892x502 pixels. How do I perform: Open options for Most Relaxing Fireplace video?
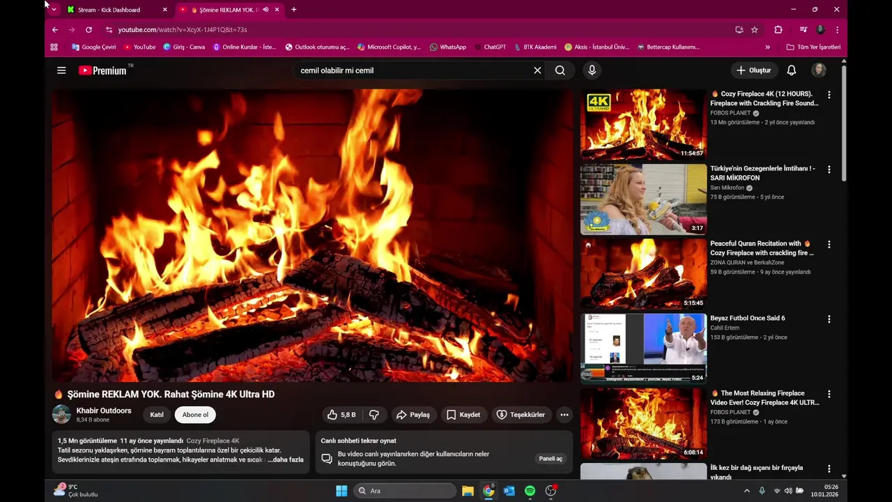829,395
